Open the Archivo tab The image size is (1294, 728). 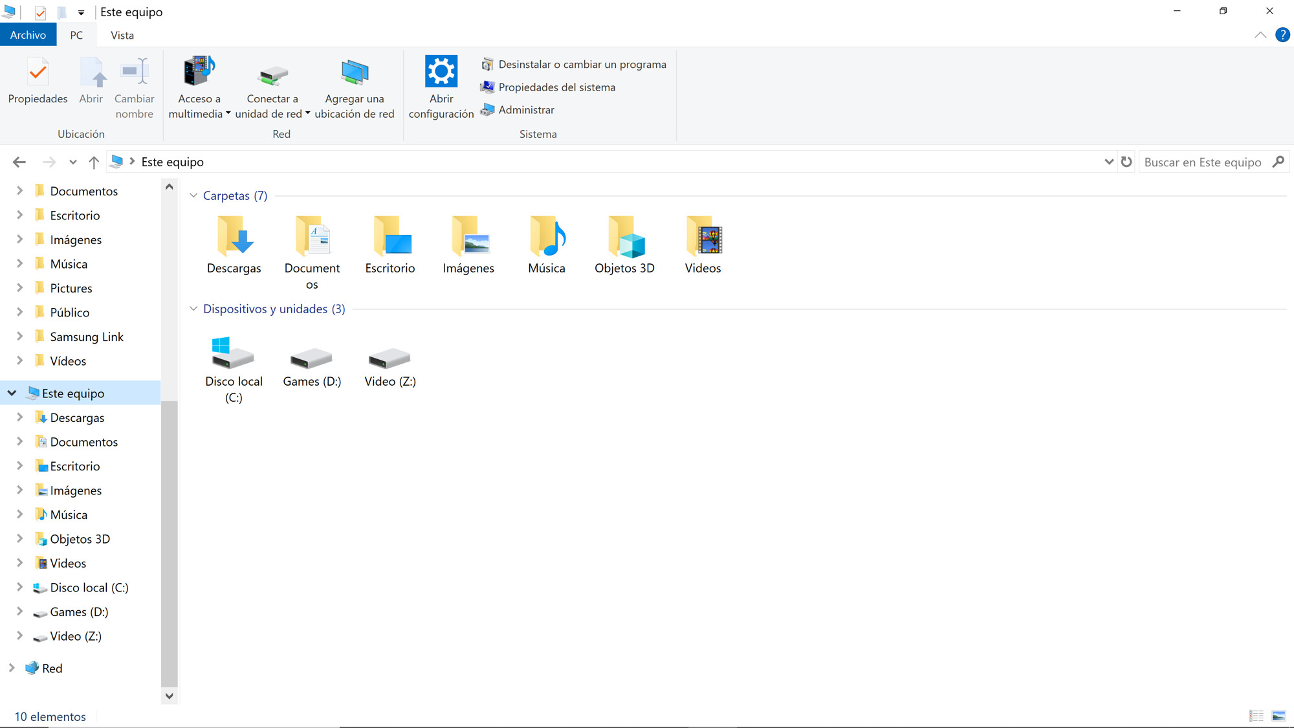click(28, 35)
